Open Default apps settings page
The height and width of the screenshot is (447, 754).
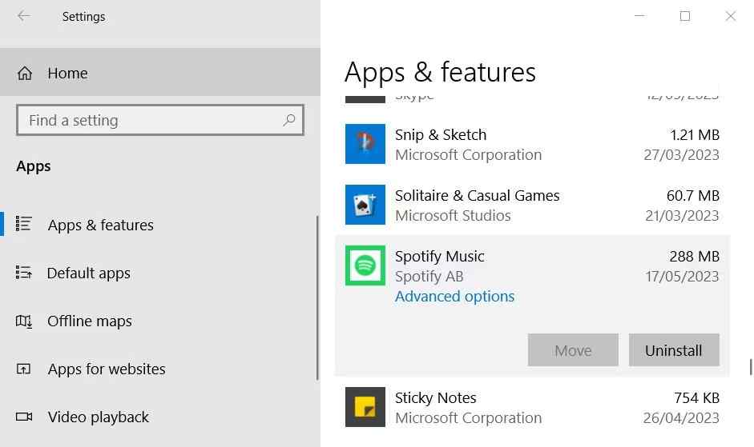click(x=88, y=273)
